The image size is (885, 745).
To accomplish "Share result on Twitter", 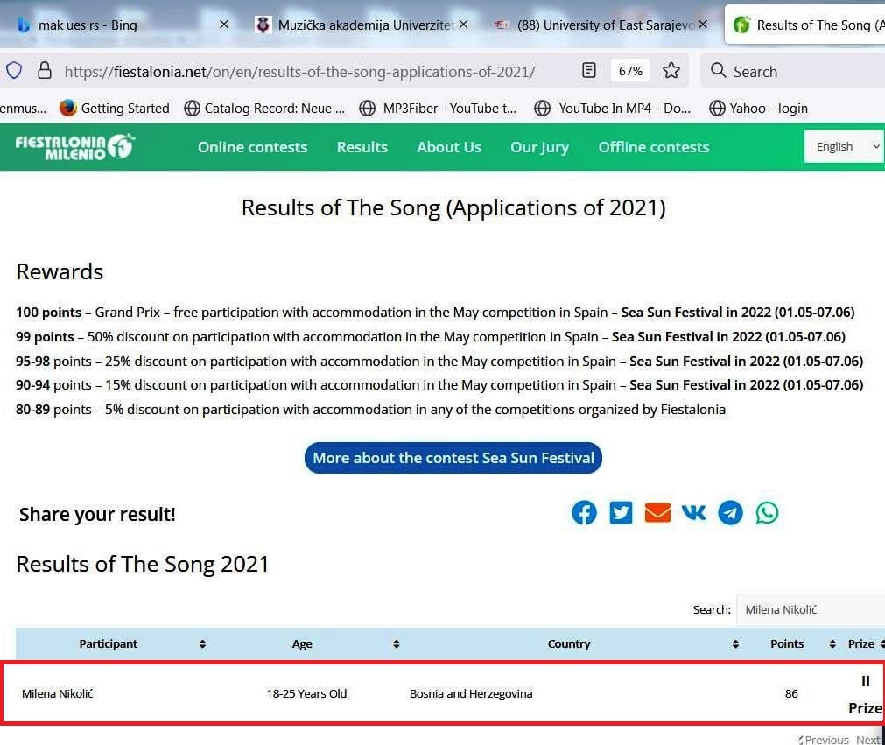I will (621, 513).
